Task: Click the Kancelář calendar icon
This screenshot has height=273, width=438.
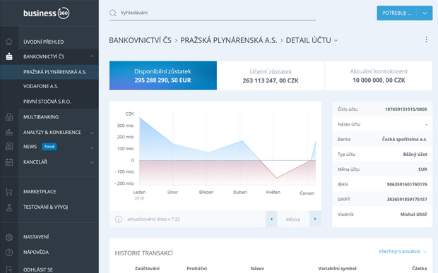Action: pyautogui.click(x=9, y=162)
